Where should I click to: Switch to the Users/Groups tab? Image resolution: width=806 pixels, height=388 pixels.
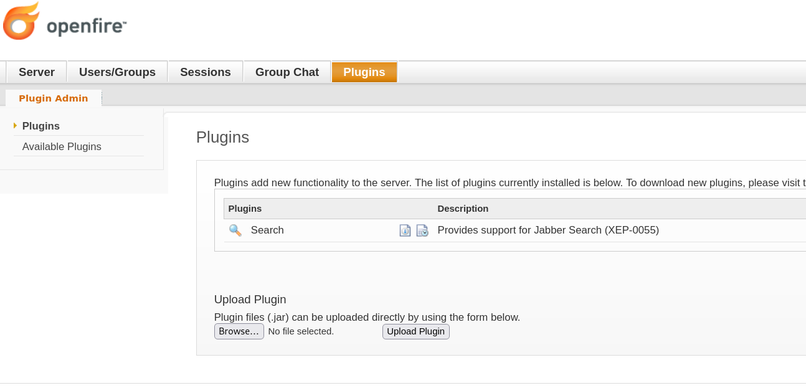117,72
